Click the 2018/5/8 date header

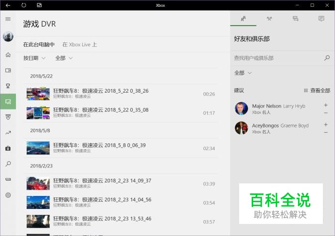(40, 131)
